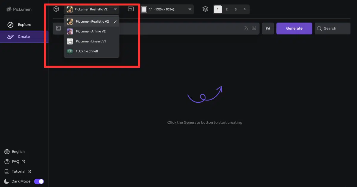
Task: Select the Create sidebar item
Action: (x=24, y=37)
